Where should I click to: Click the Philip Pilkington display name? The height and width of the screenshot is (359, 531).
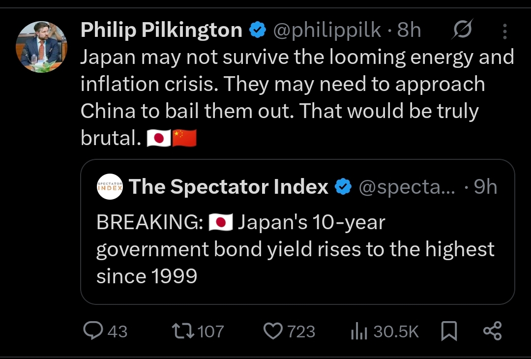(161, 31)
